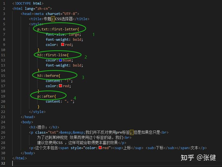Viewport: 222px width, 167px height.
Task: Click the charset="UTF-8" attribute
Action: tap(61, 14)
